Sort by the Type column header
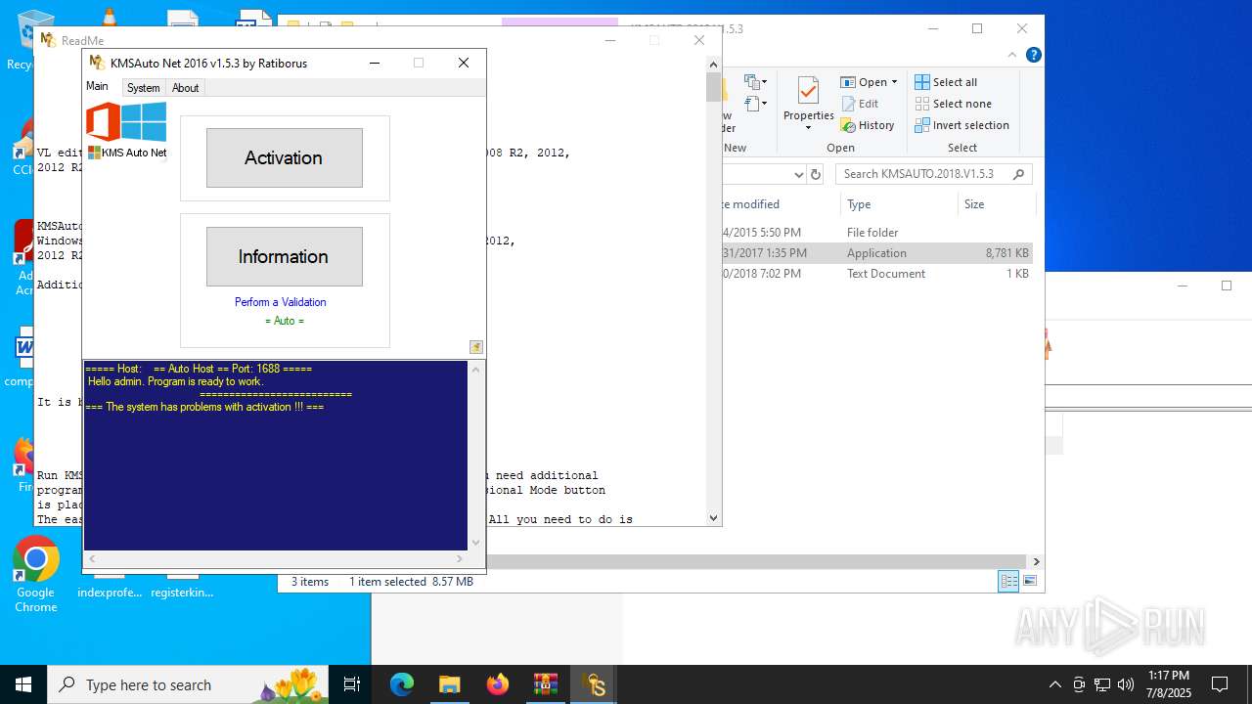 click(899, 204)
